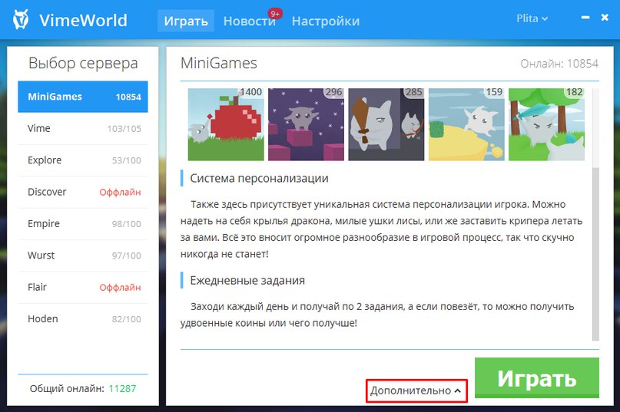Click the 285 player count badge

coord(414,92)
